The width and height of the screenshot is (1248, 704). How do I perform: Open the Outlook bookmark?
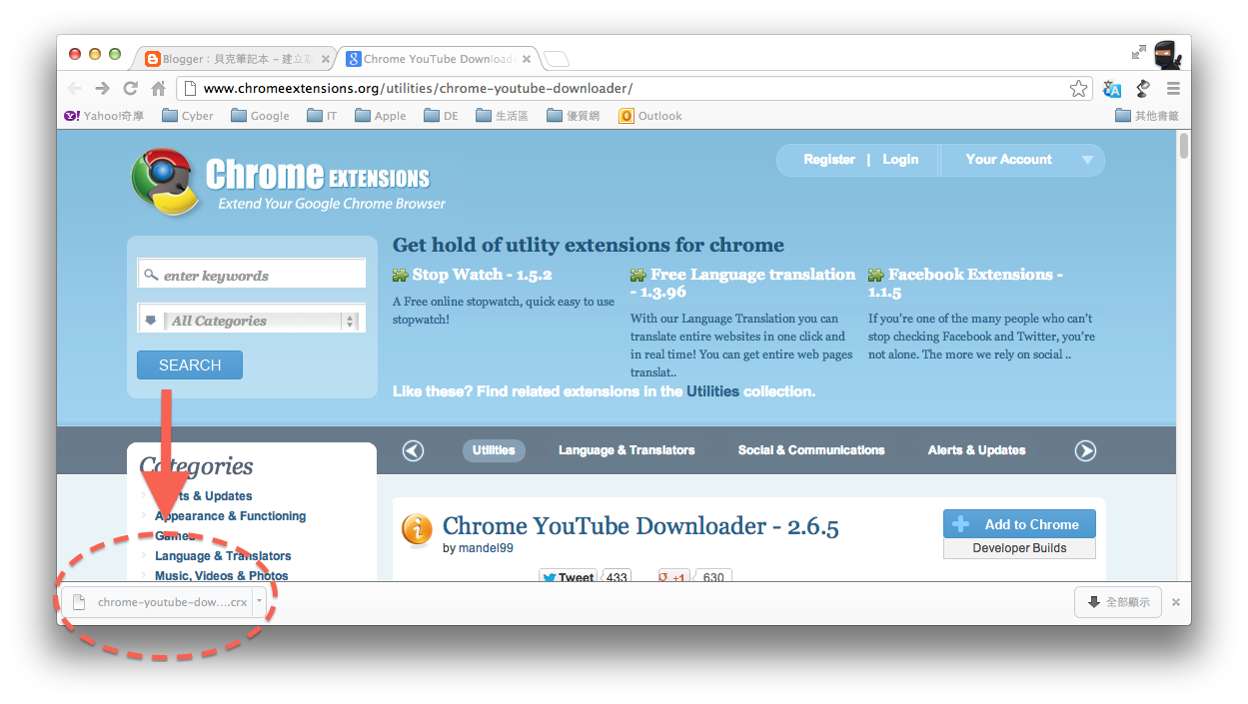pyautogui.click(x=650, y=116)
